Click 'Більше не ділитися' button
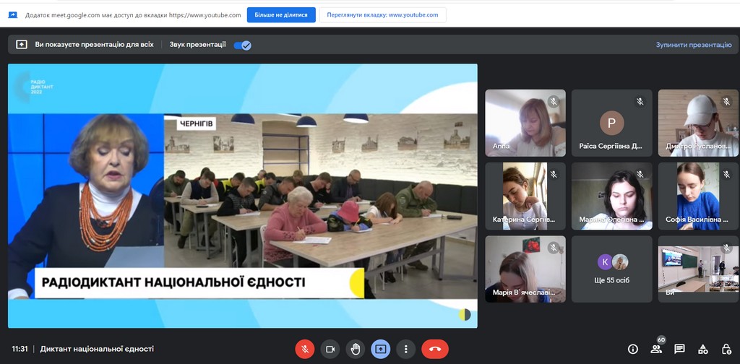740x364 pixels. coord(280,14)
